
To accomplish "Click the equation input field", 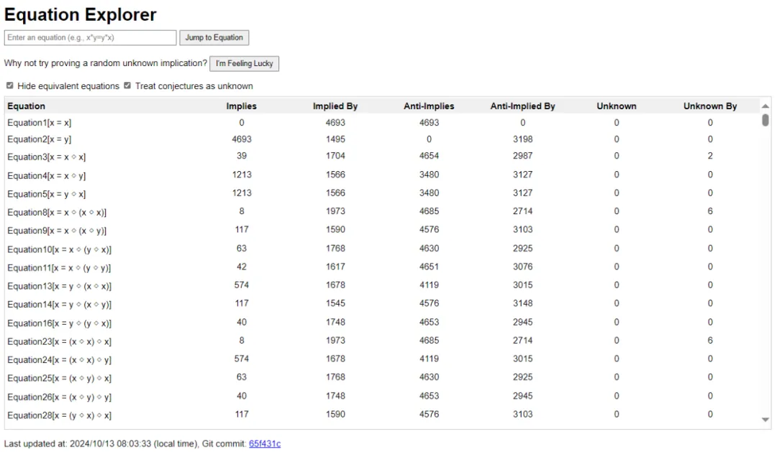I will tap(90, 37).
